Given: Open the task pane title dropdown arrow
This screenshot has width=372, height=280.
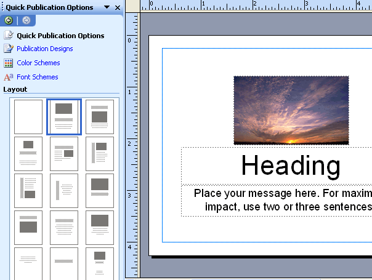Looking at the screenshot, I should click(107, 7).
